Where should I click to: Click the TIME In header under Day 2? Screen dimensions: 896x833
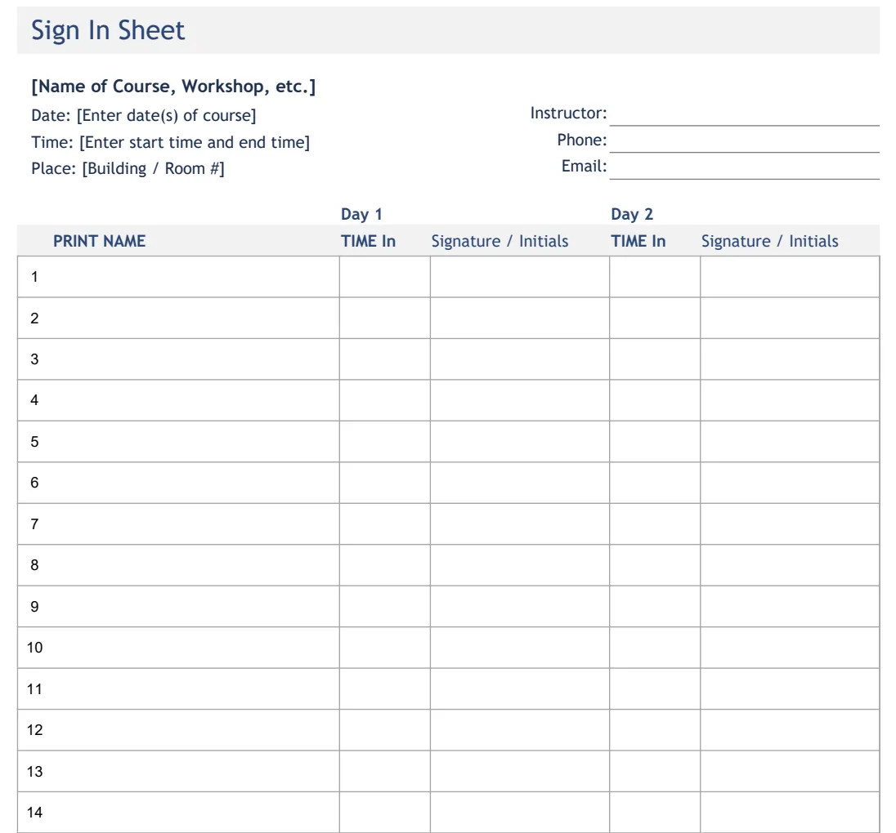[638, 241]
